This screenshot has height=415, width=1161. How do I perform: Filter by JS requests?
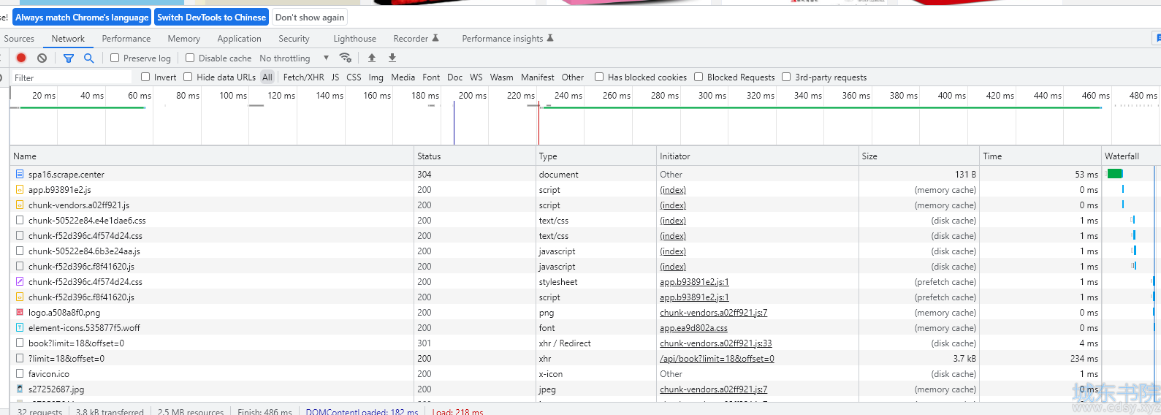tap(335, 77)
